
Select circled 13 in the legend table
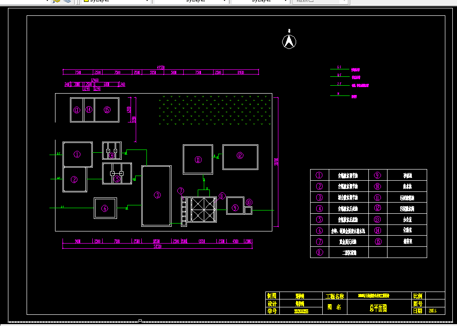point(377,219)
